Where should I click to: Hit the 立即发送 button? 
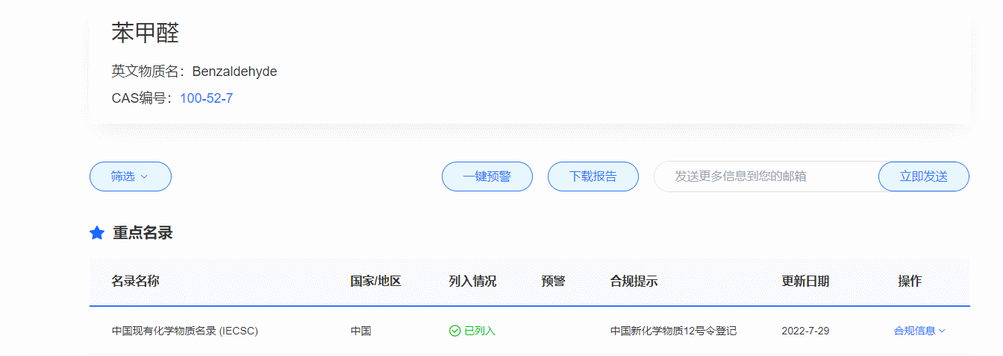point(923,177)
